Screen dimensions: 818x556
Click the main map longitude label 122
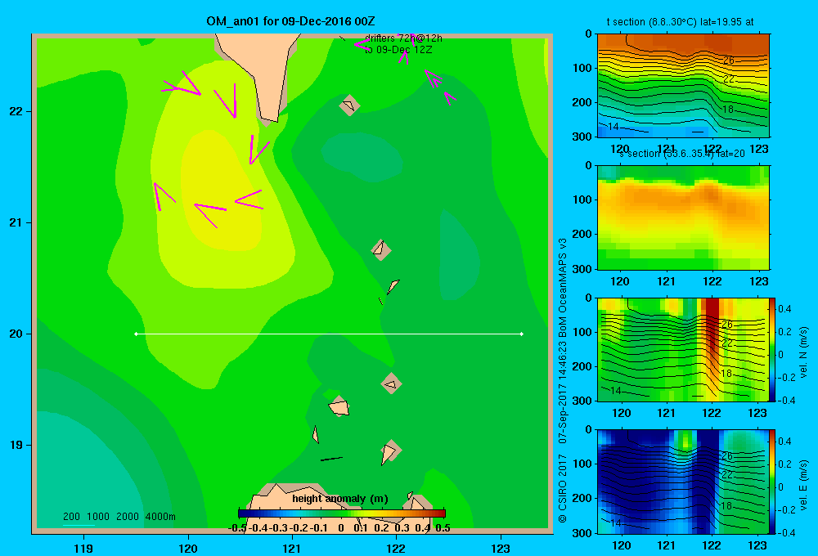[x=396, y=548]
